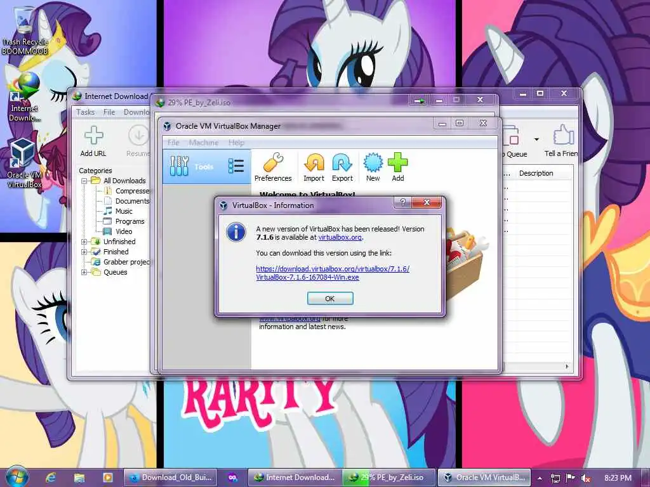650x487 pixels.
Task: Collapse the All Downloads tree node
Action: 84,181
